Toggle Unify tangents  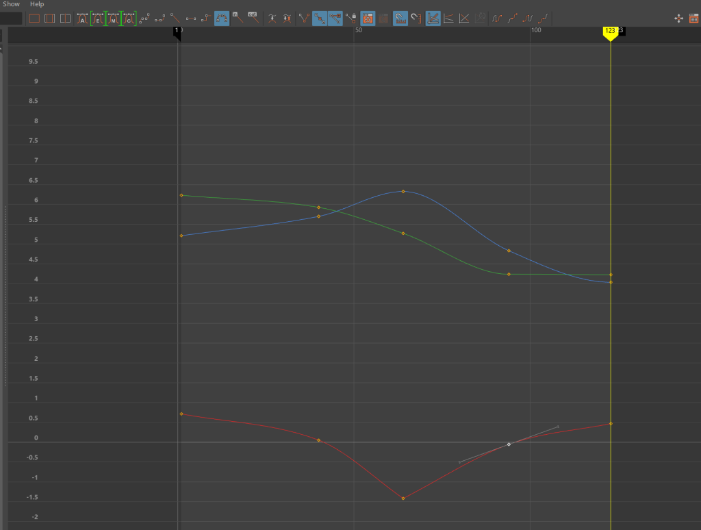point(320,18)
